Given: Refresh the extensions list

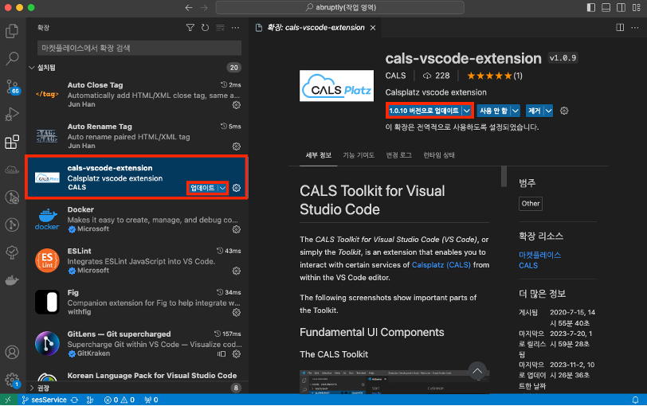Looking at the screenshot, I should click(x=205, y=28).
